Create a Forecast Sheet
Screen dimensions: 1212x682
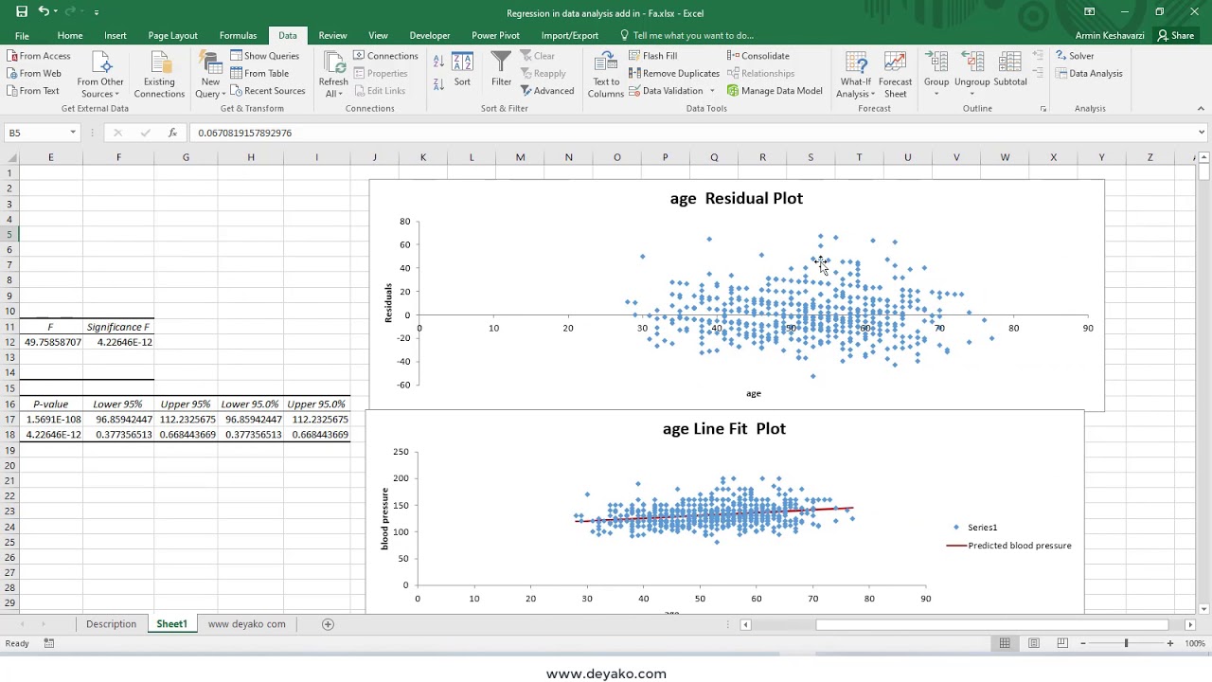(x=895, y=75)
